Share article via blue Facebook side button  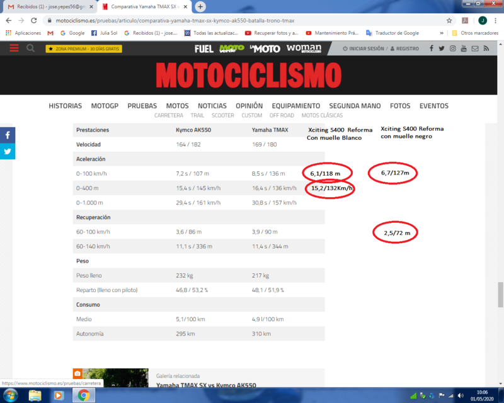click(8, 135)
